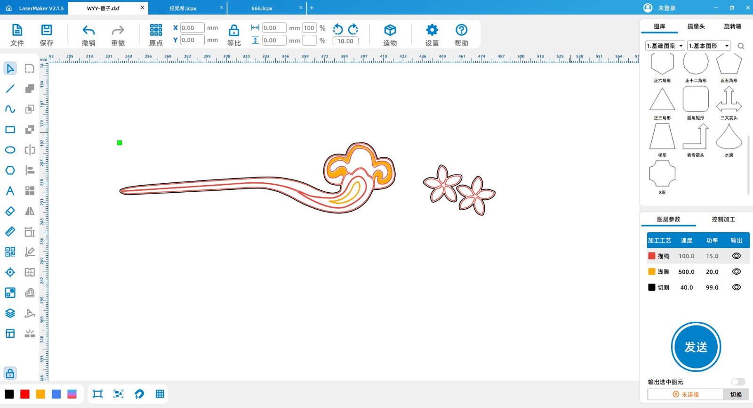Click the 切换 button

click(x=736, y=394)
